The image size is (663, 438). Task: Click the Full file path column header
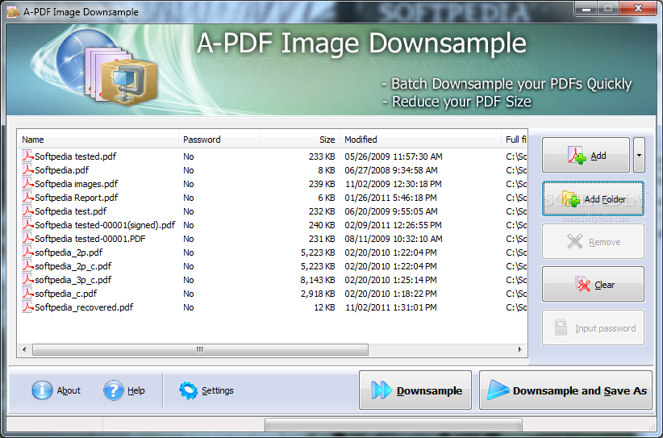click(515, 140)
